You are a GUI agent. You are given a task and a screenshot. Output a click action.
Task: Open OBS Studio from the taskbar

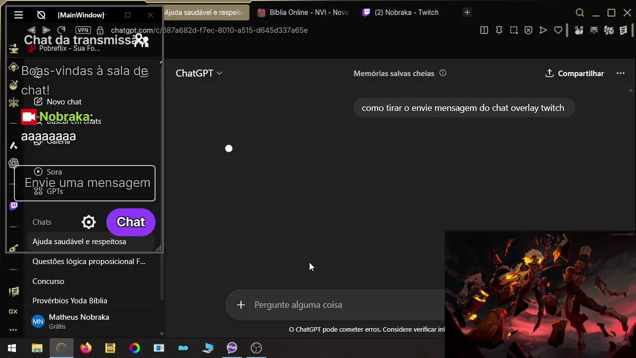tap(256, 348)
